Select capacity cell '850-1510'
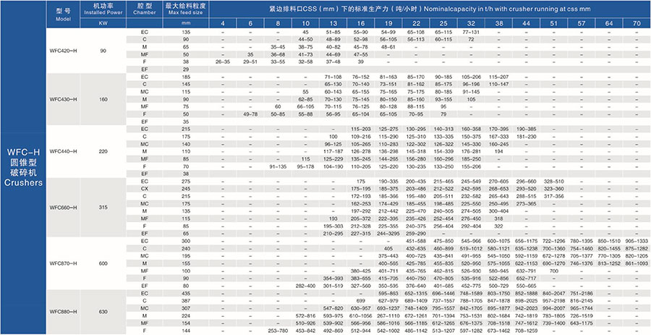This screenshot has width=651, height=335. (x=608, y=241)
